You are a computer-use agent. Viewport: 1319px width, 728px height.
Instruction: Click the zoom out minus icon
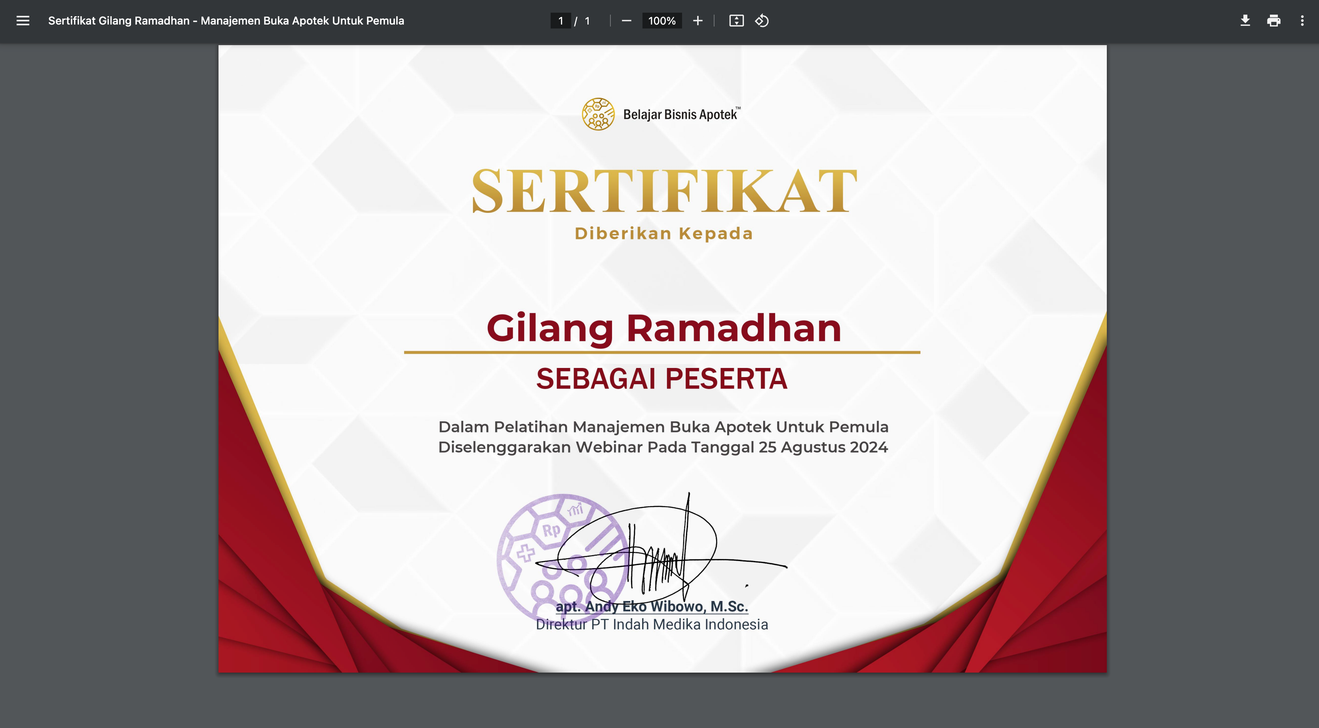click(626, 21)
